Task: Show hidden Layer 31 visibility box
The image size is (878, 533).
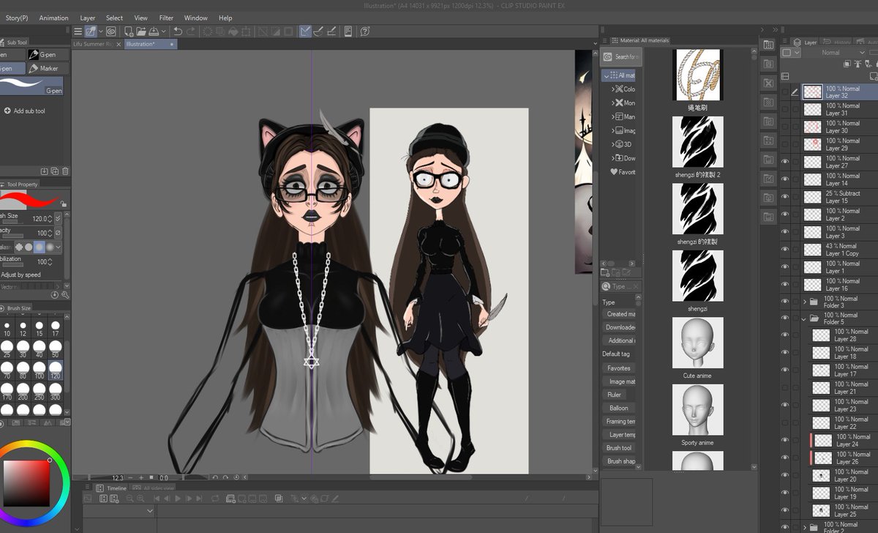Action: (x=785, y=109)
